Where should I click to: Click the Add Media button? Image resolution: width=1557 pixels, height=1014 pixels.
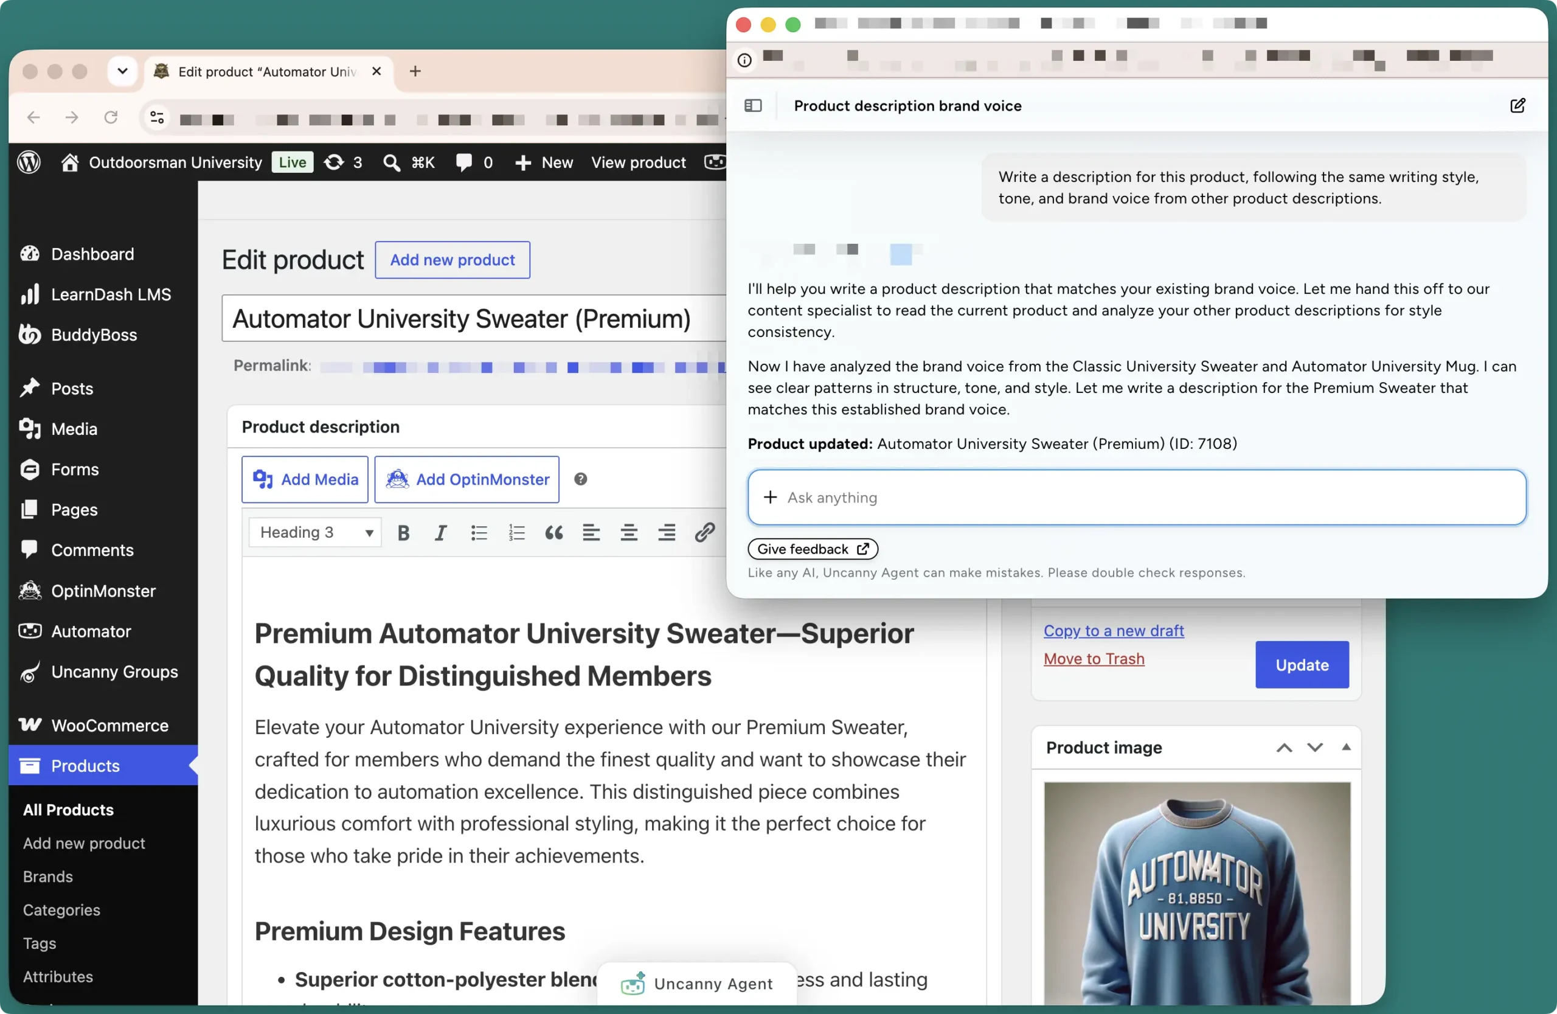[x=305, y=479]
